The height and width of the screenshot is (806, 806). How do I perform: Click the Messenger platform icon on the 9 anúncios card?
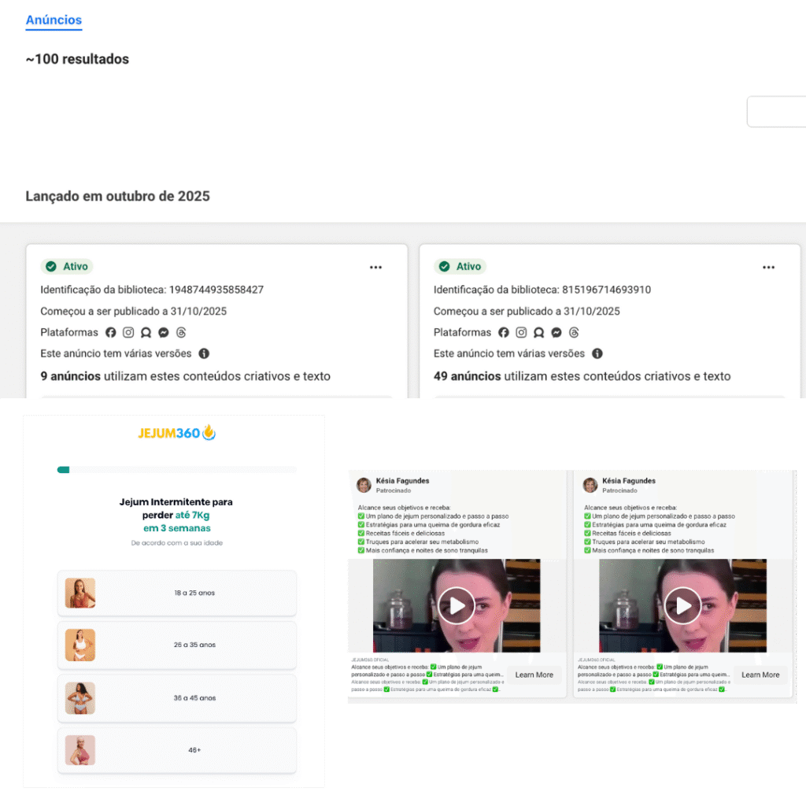[x=164, y=333]
